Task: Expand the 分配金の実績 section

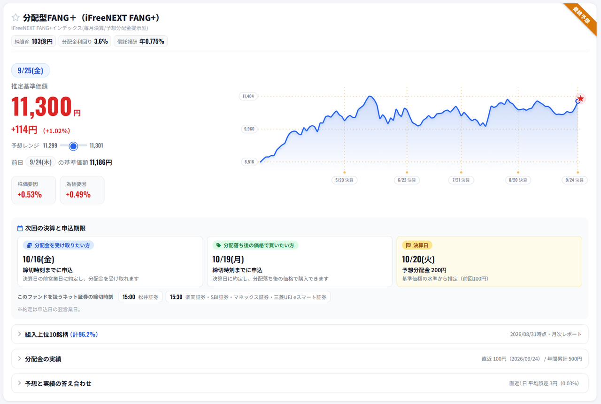Action: click(x=300, y=359)
